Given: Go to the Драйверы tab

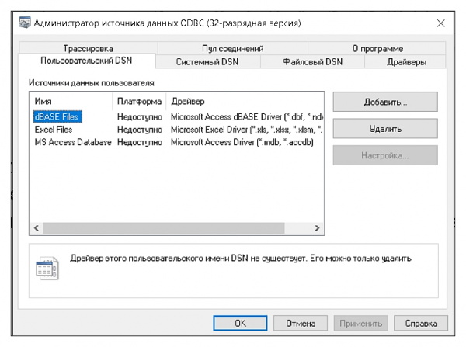Looking at the screenshot, I should coord(406,62).
